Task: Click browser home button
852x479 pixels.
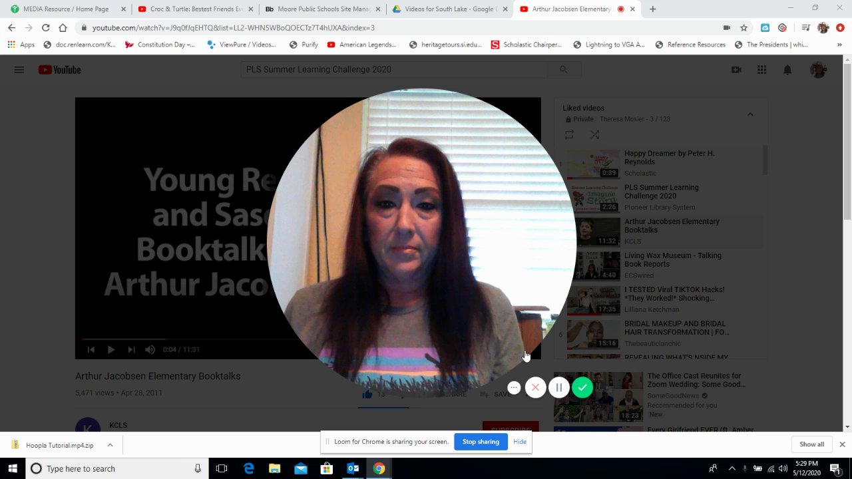Action: (x=63, y=28)
